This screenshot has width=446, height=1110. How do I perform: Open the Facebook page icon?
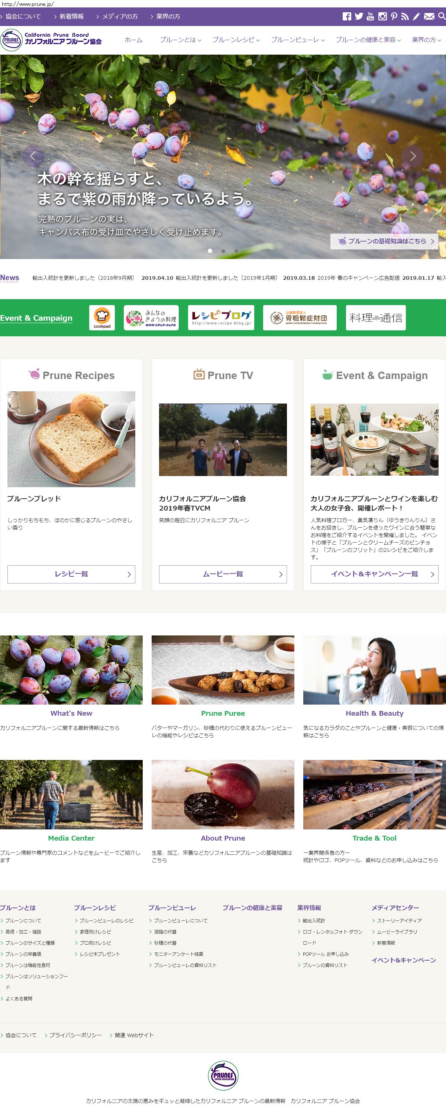coord(347,16)
